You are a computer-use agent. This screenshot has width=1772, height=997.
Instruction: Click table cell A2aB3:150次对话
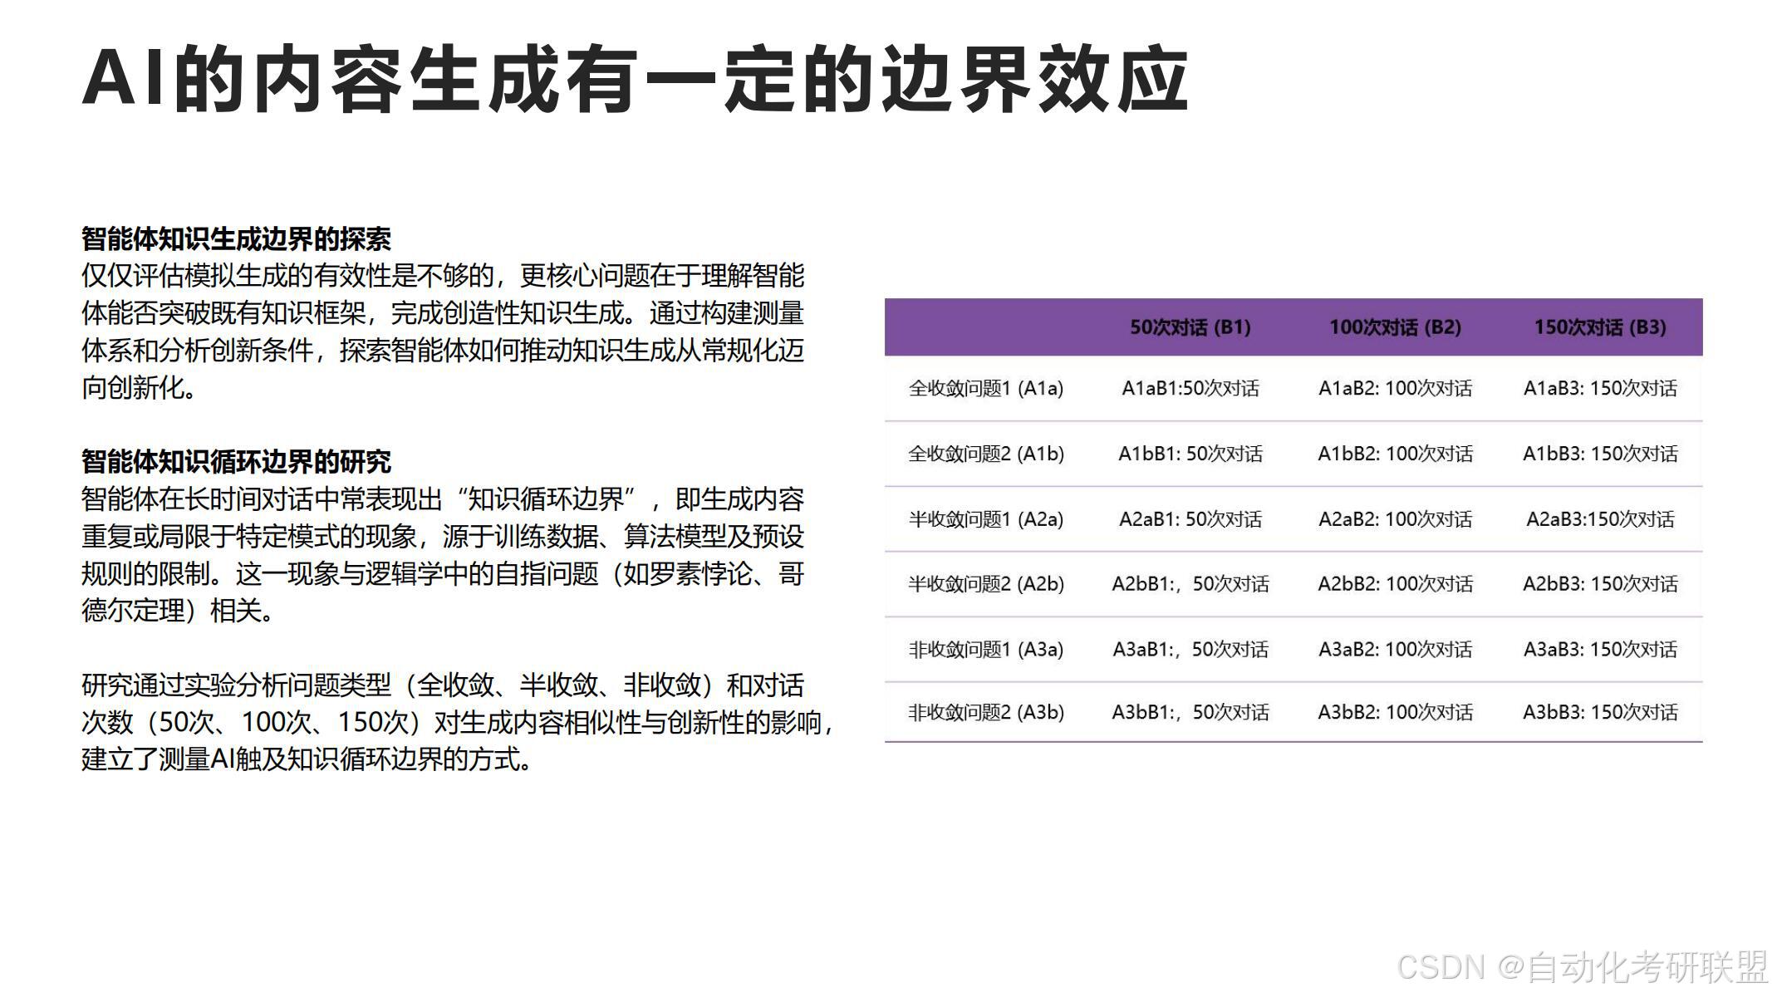(x=1600, y=520)
